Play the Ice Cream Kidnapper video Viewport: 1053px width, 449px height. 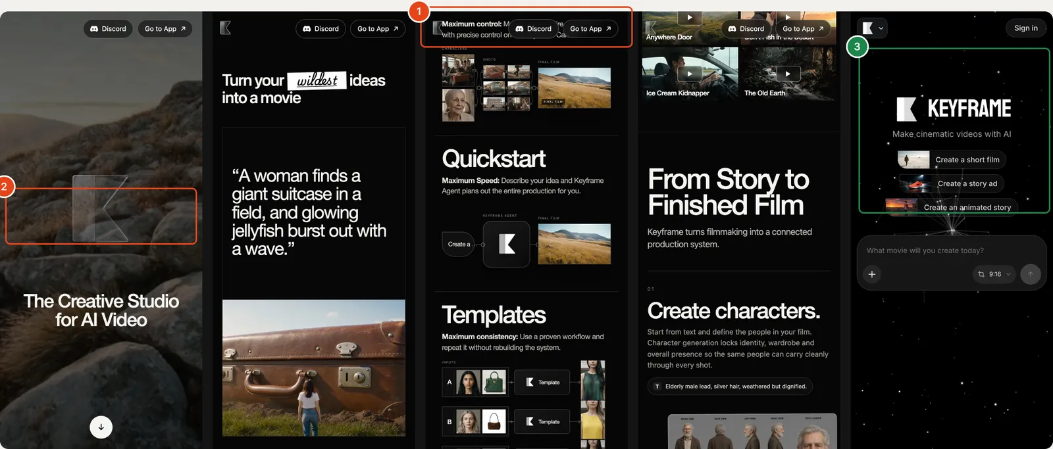[690, 74]
